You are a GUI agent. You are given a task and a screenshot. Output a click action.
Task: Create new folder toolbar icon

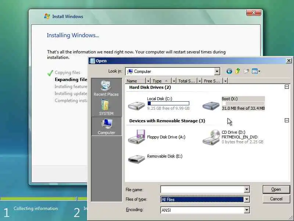coord(246,71)
